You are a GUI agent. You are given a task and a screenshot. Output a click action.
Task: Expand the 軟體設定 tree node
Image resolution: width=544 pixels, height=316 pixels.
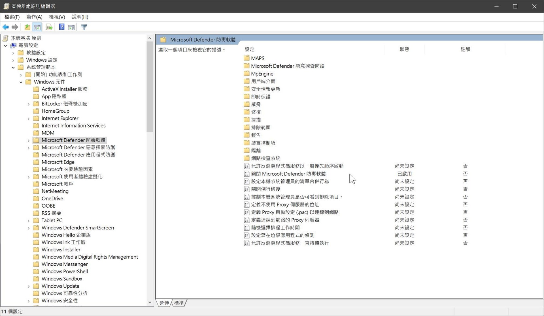point(13,53)
